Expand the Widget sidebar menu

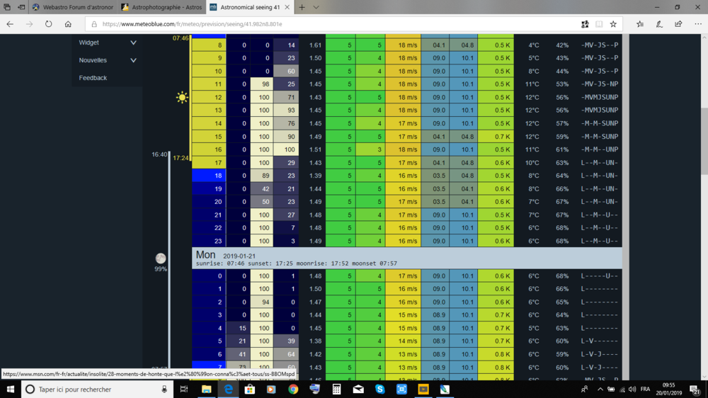107,42
